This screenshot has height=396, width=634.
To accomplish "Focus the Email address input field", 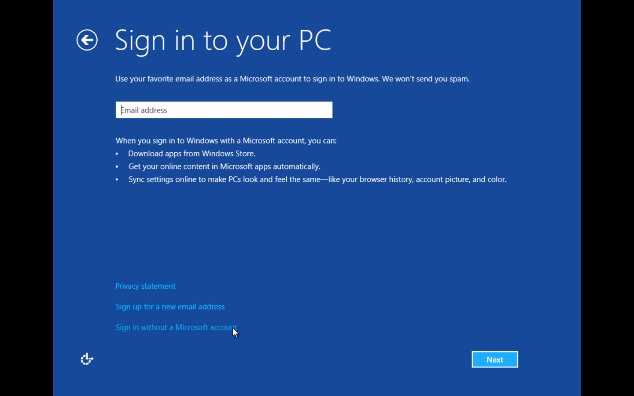I will (224, 110).
